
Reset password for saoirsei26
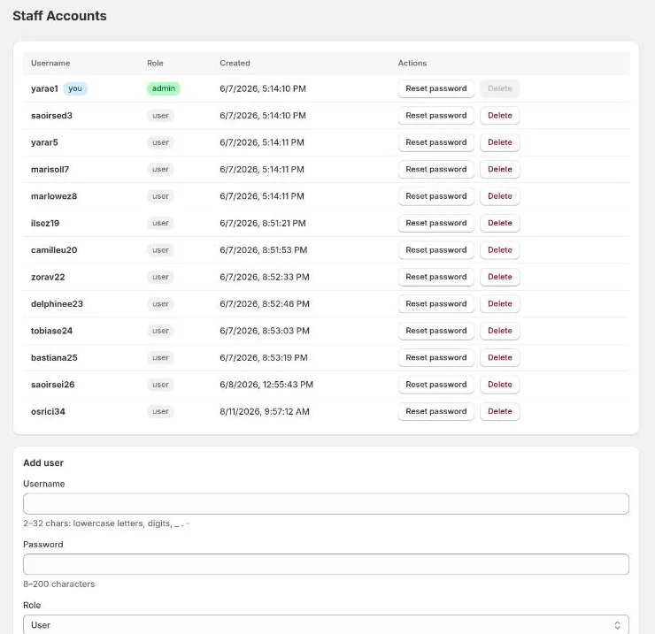click(x=436, y=385)
